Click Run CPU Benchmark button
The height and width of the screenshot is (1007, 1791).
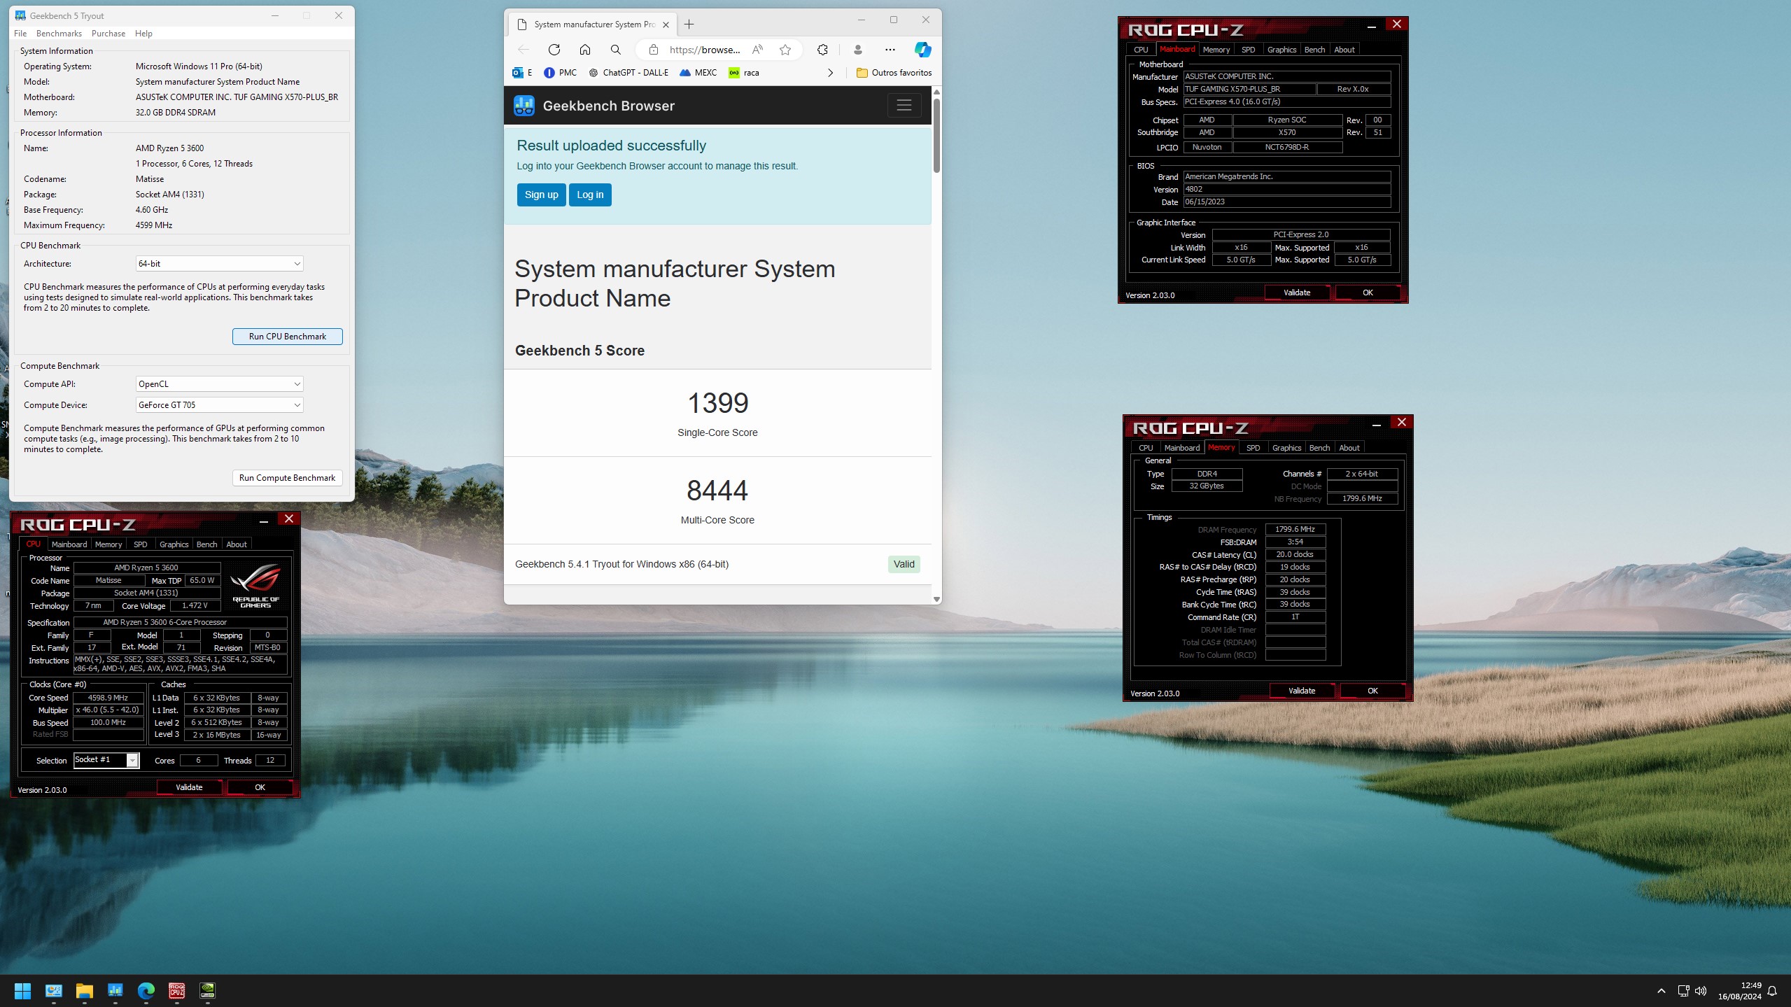[288, 337]
